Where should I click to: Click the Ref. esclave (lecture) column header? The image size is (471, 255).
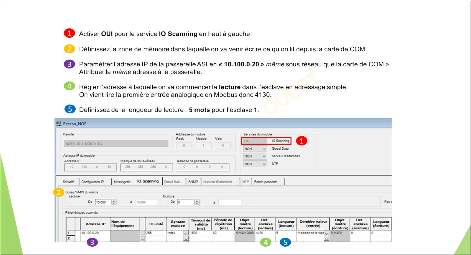[265, 224]
